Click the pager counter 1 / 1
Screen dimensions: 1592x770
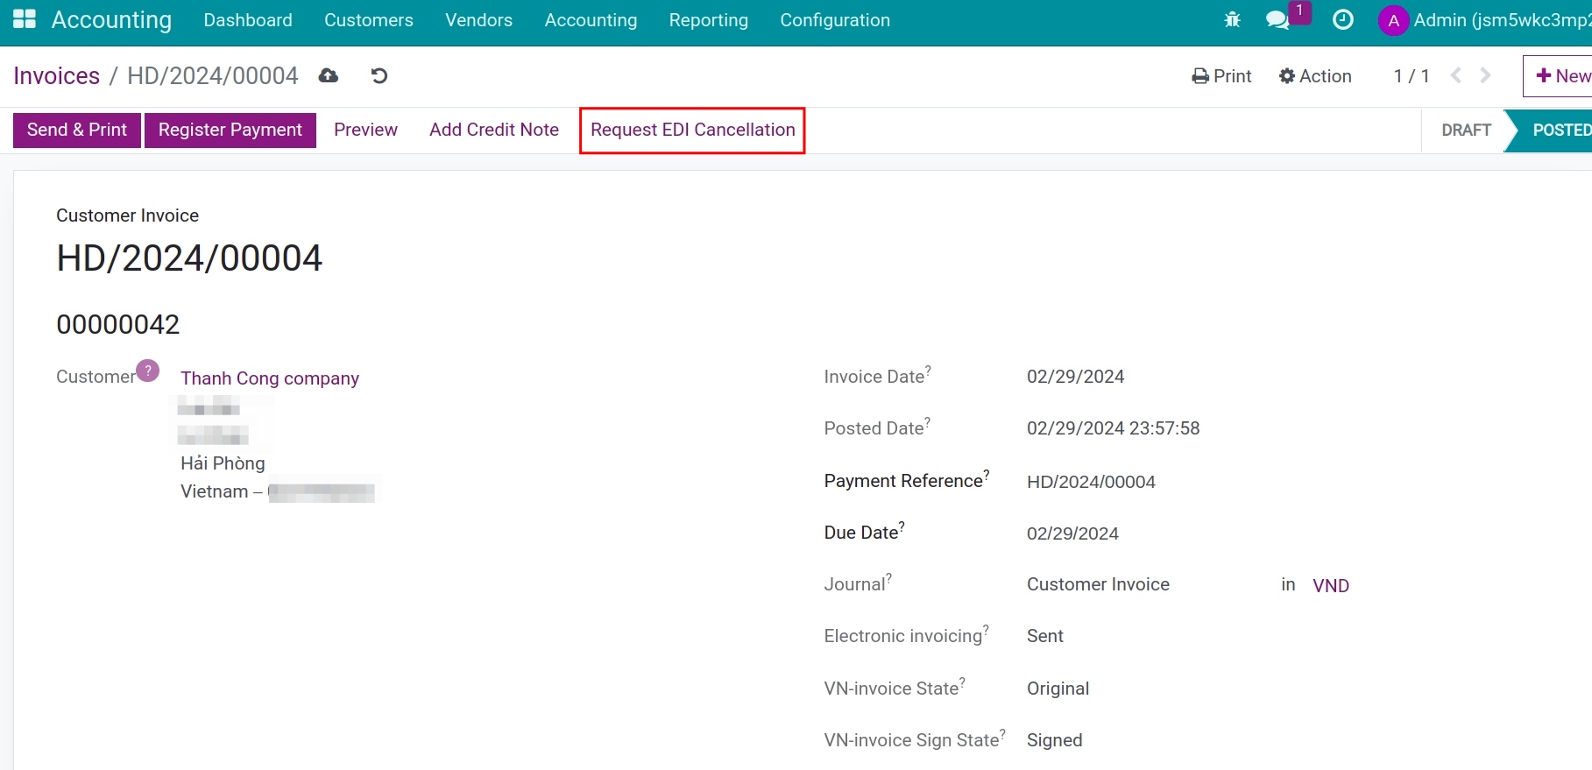pyautogui.click(x=1412, y=76)
